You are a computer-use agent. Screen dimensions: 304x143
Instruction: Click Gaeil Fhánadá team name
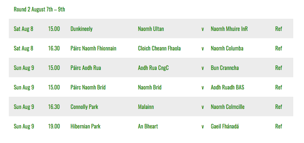(225, 127)
